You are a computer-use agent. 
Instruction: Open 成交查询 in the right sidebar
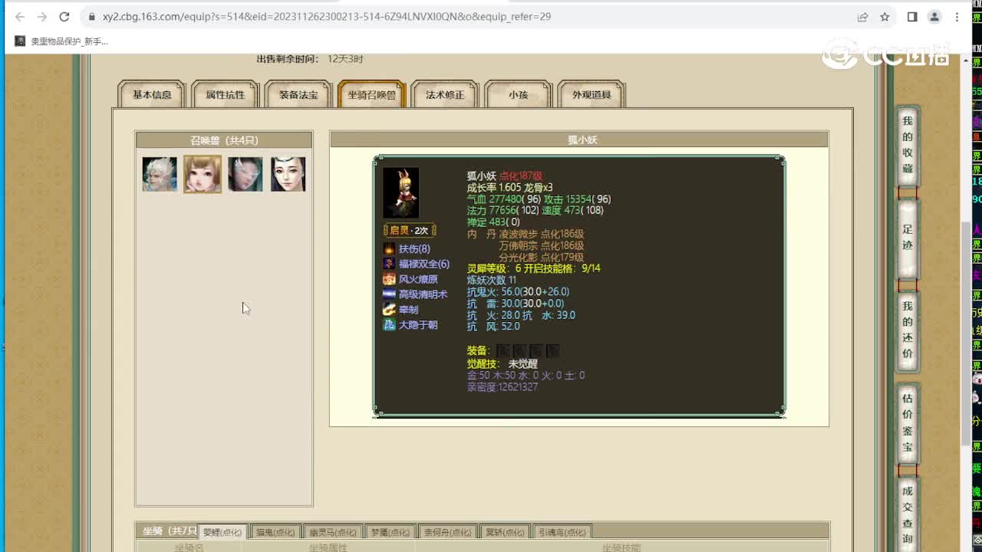(908, 514)
